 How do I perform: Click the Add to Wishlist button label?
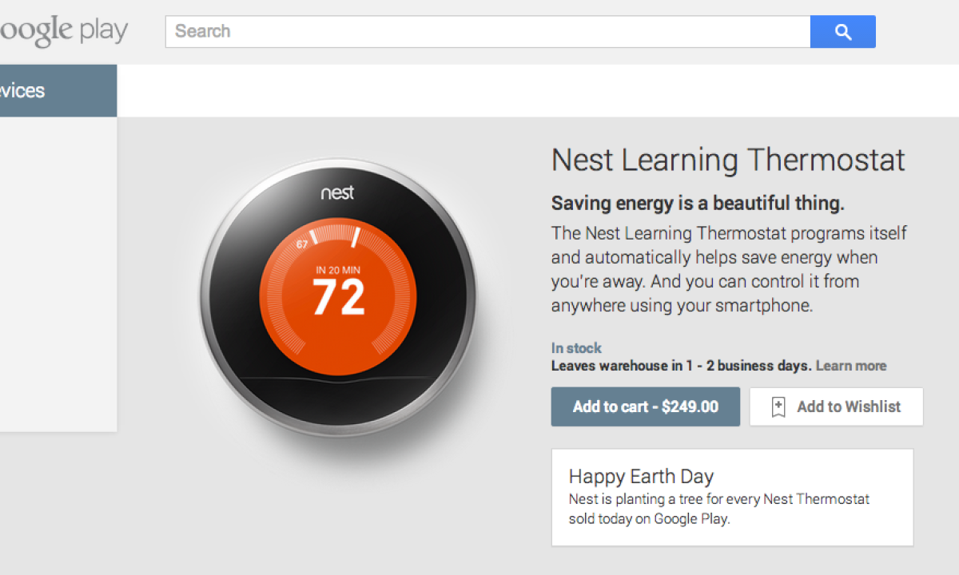[849, 406]
